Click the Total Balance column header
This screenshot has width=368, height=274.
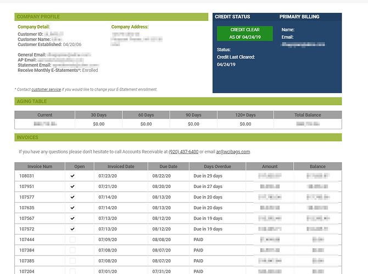[x=308, y=115]
